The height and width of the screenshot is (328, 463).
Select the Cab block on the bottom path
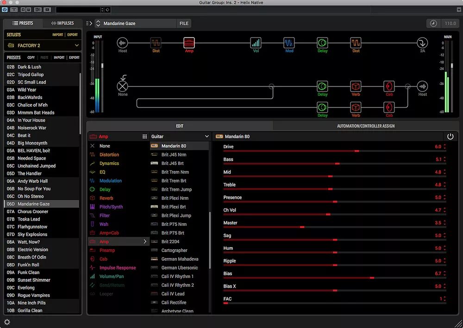[x=389, y=107]
